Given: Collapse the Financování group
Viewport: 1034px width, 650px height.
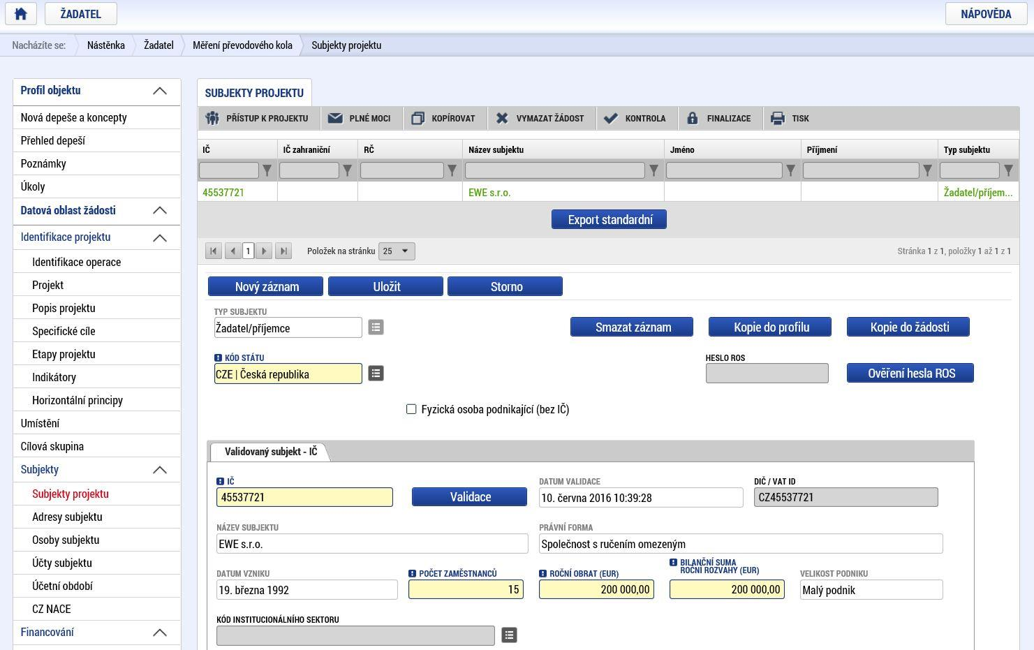Looking at the screenshot, I should [160, 633].
